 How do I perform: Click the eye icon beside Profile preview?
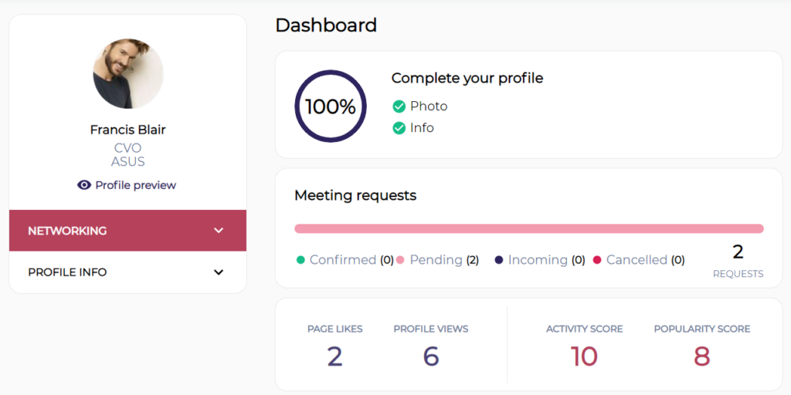(83, 185)
